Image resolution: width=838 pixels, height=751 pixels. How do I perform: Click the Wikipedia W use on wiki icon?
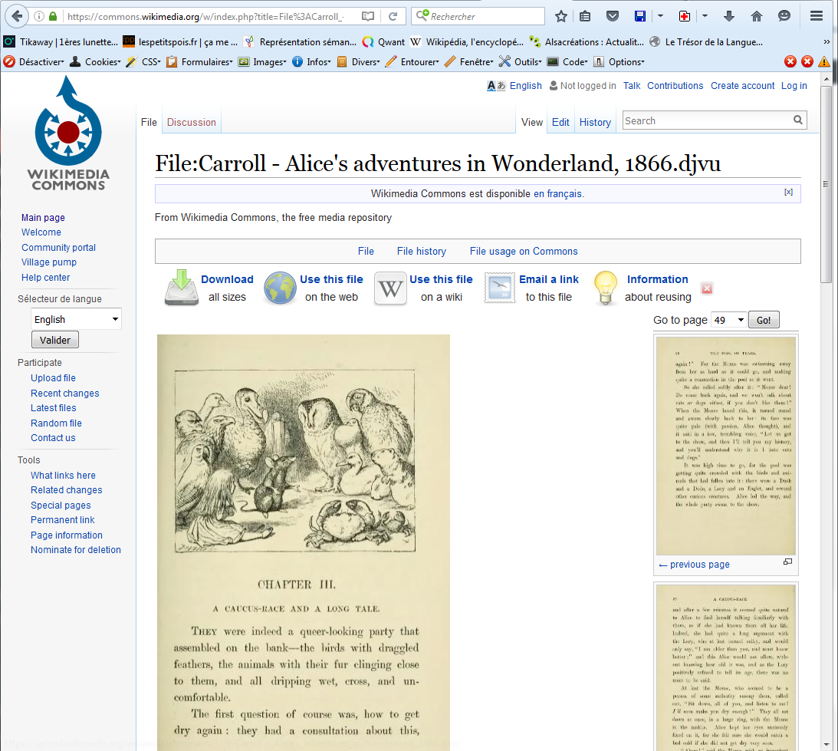(x=390, y=288)
